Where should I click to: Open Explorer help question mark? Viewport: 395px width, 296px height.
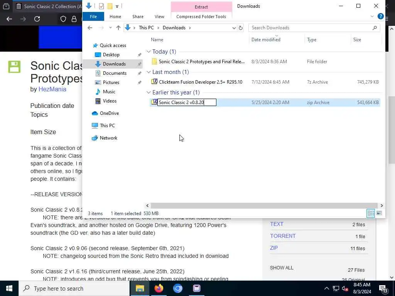pyautogui.click(x=380, y=16)
